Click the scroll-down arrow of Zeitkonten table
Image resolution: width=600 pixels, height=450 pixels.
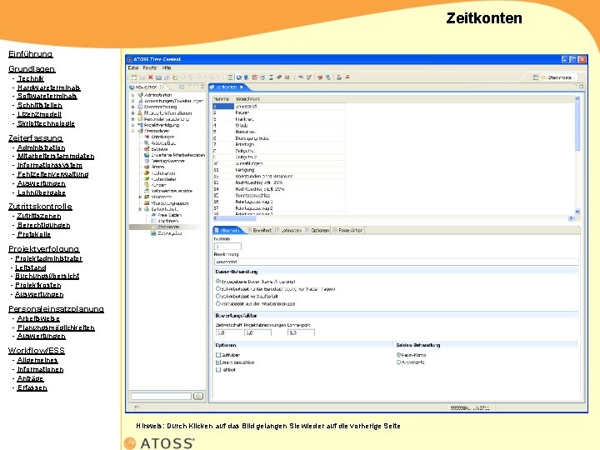click(x=577, y=212)
